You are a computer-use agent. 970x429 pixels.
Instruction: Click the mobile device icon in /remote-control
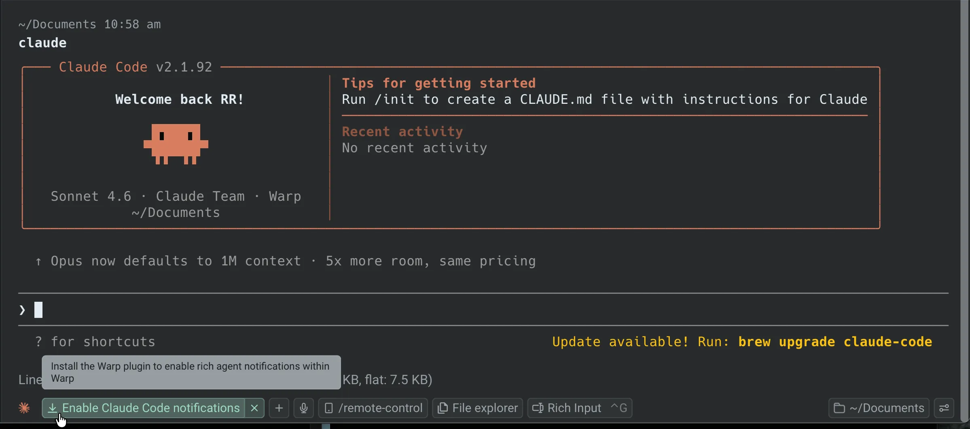[329, 408]
